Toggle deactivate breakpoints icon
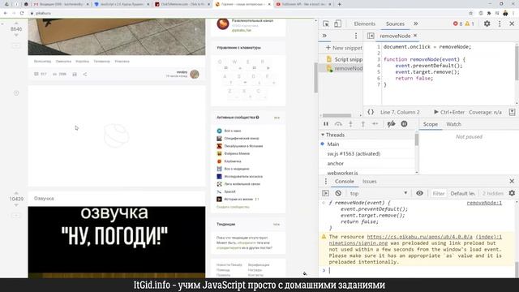The height and width of the screenshot is (292, 519). click(x=391, y=124)
